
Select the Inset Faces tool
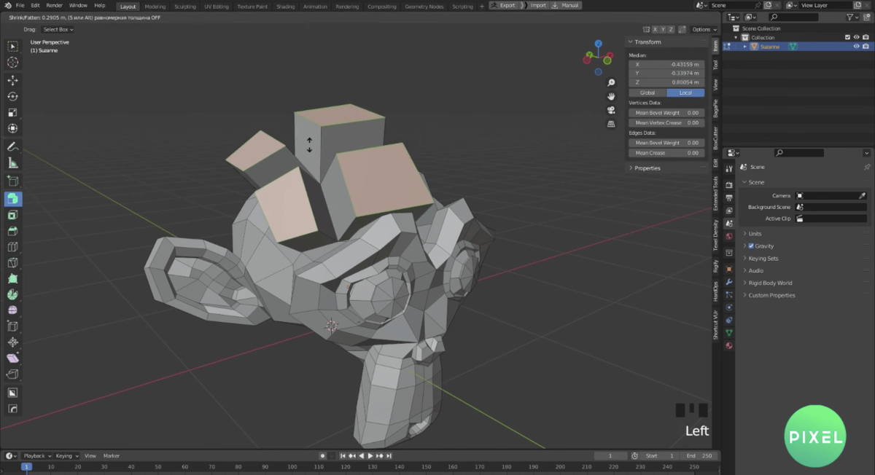click(12, 215)
